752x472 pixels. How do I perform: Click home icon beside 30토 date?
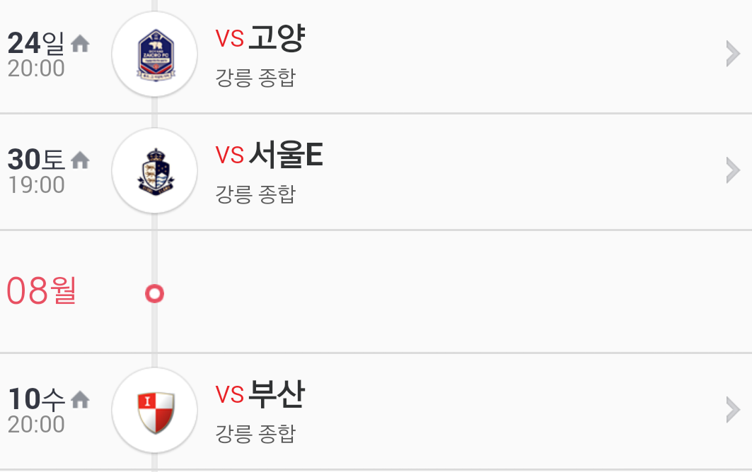pos(80,160)
